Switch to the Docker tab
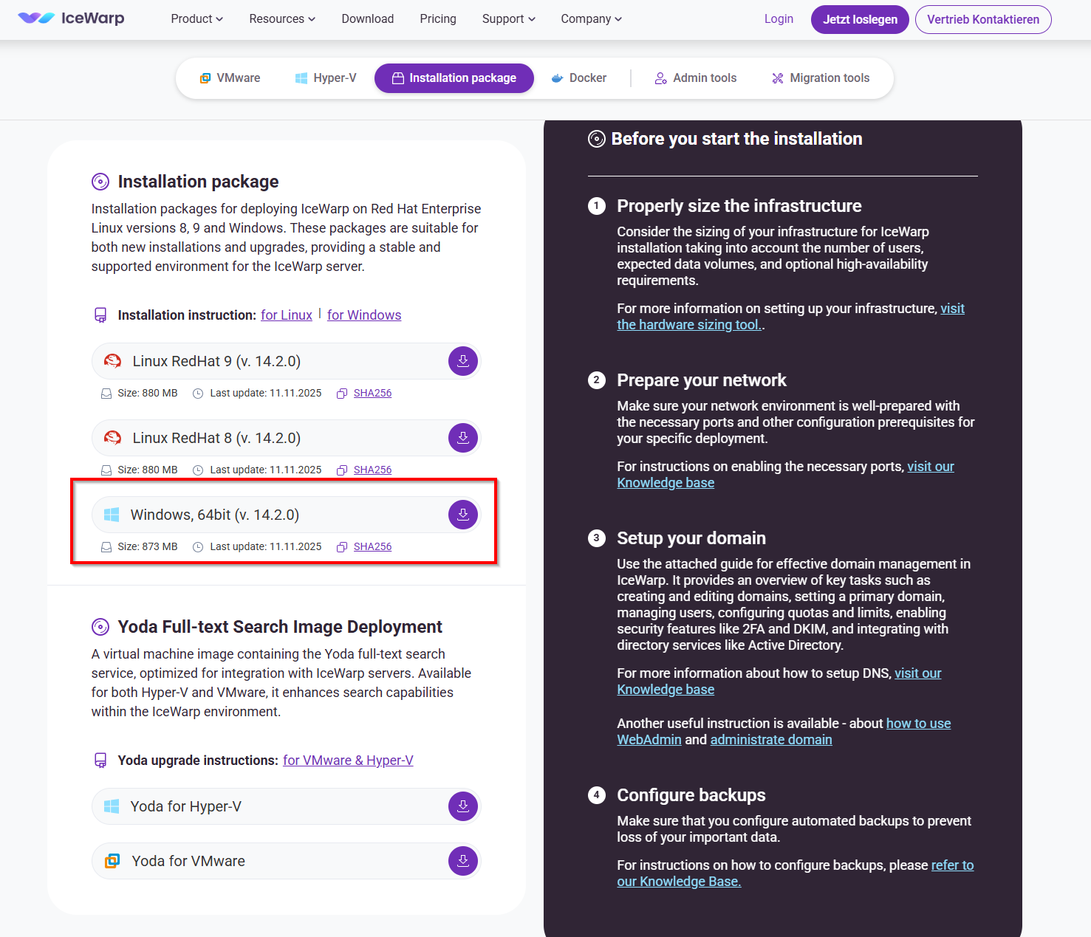The height and width of the screenshot is (937, 1091). [x=579, y=78]
